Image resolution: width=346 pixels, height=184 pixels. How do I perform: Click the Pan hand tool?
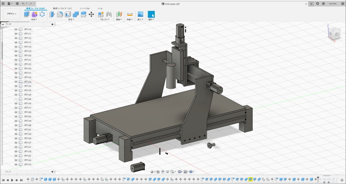tap(163, 172)
